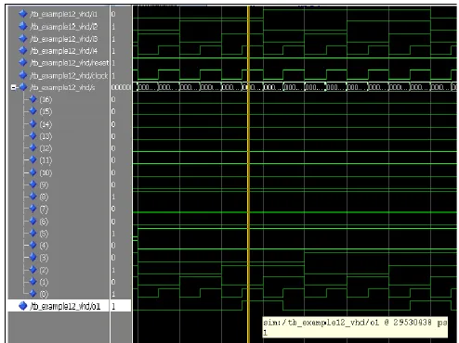
Task: Click the diamond icon of bit (13)
Action: point(33,135)
